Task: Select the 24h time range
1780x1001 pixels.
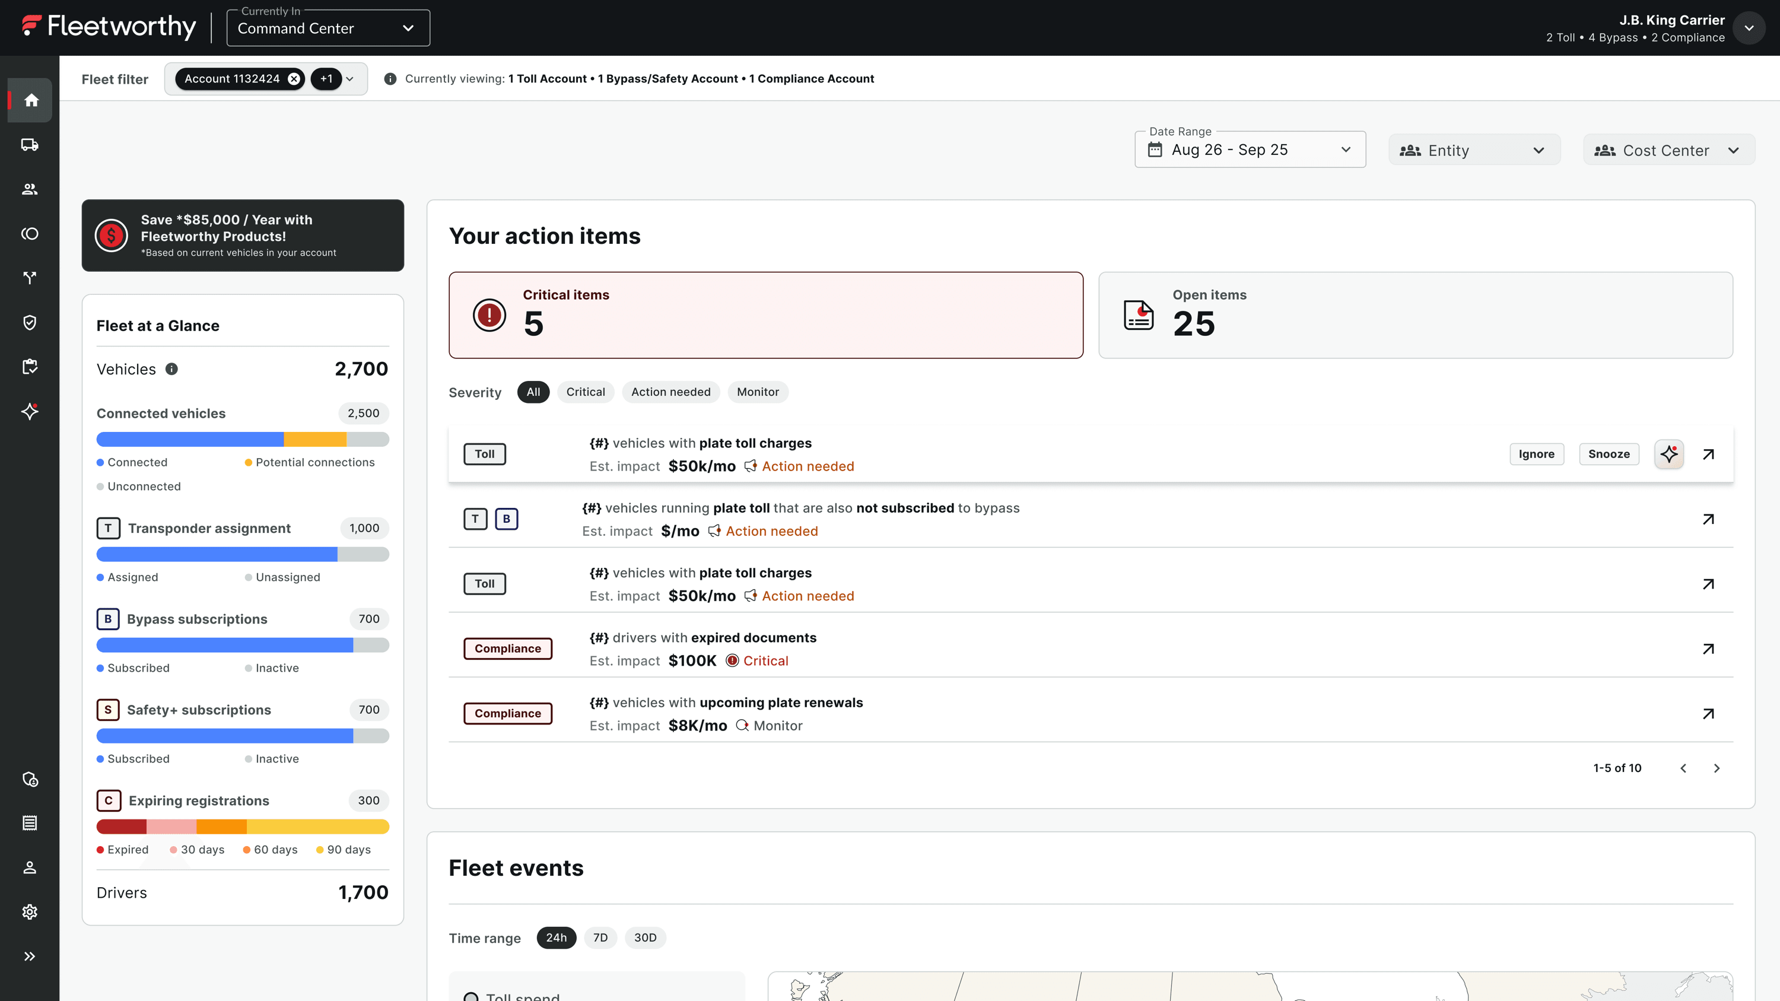Action: (x=555, y=938)
